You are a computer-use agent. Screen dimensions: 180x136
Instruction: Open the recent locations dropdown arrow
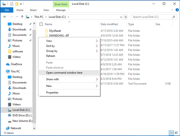[17, 17]
